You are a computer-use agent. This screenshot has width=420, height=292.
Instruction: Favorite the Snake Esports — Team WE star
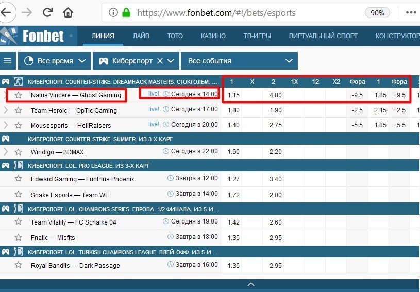18,194
